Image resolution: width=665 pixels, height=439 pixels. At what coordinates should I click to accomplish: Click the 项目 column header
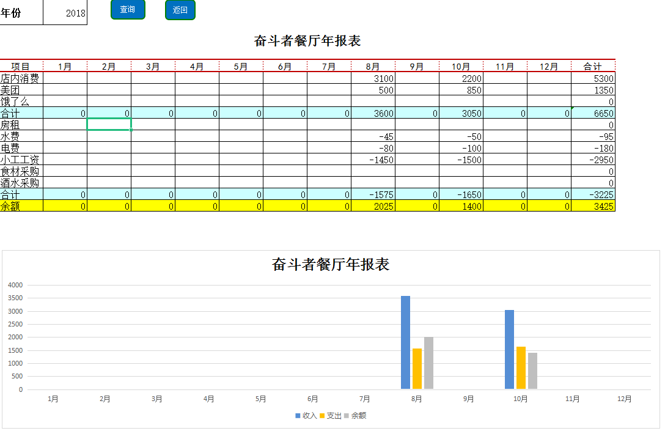point(21,66)
